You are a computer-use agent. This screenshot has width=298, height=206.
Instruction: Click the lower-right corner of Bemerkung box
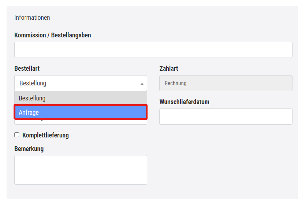(x=145, y=182)
